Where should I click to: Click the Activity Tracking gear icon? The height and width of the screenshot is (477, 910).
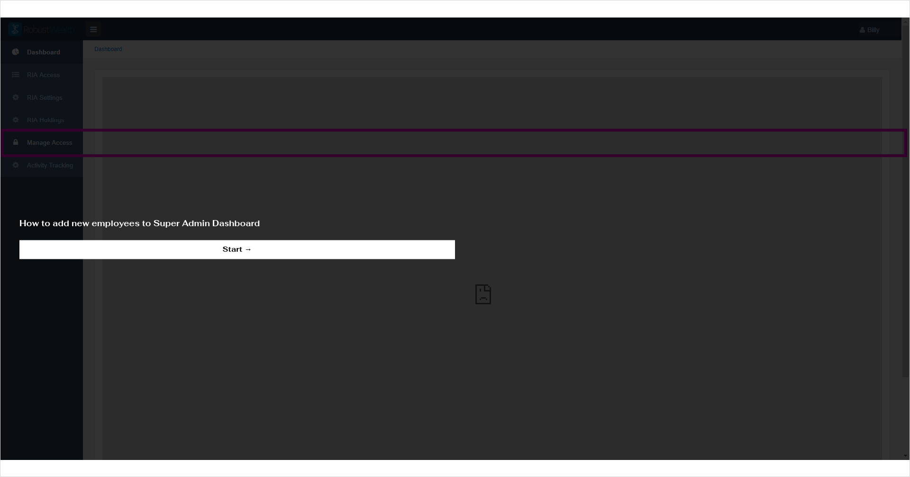tap(16, 165)
